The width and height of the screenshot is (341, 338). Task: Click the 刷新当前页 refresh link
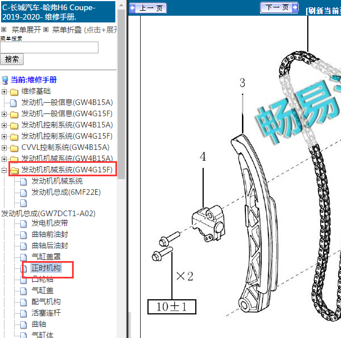click(323, 11)
